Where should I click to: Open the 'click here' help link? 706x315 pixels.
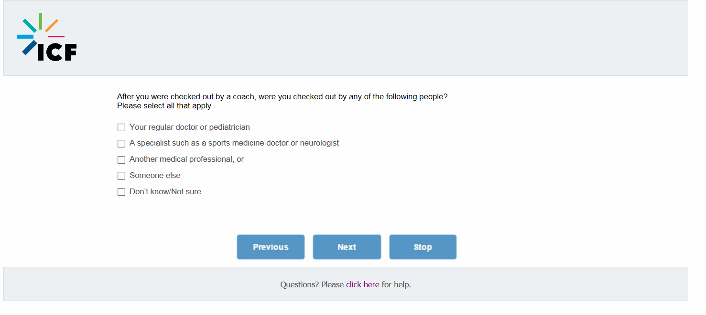[362, 284]
